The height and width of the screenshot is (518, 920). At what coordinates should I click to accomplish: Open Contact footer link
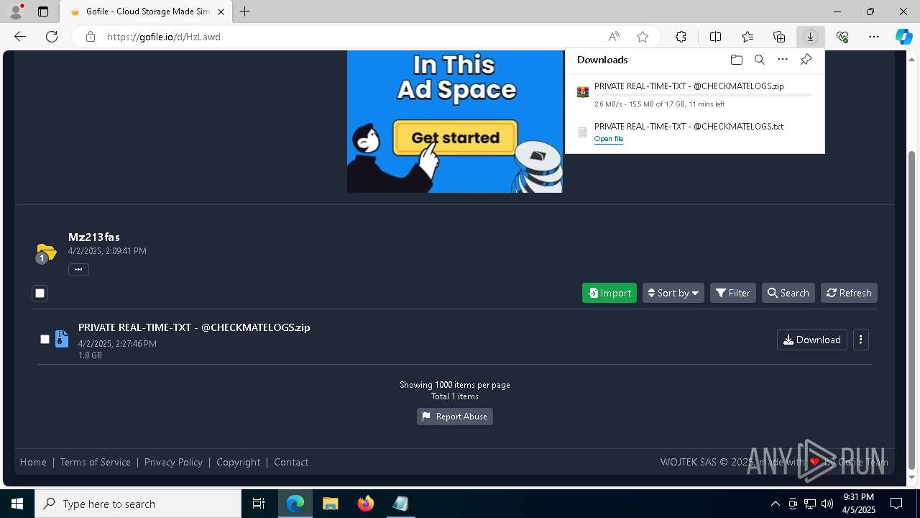pos(291,462)
